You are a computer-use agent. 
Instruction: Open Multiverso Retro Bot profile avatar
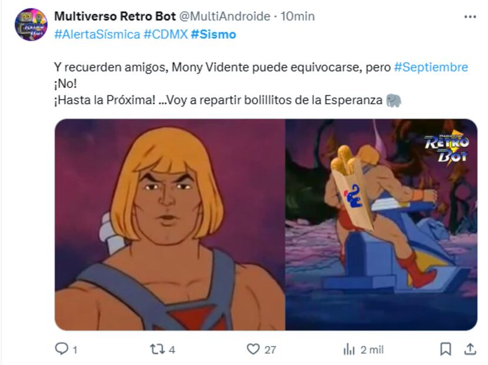point(31,25)
